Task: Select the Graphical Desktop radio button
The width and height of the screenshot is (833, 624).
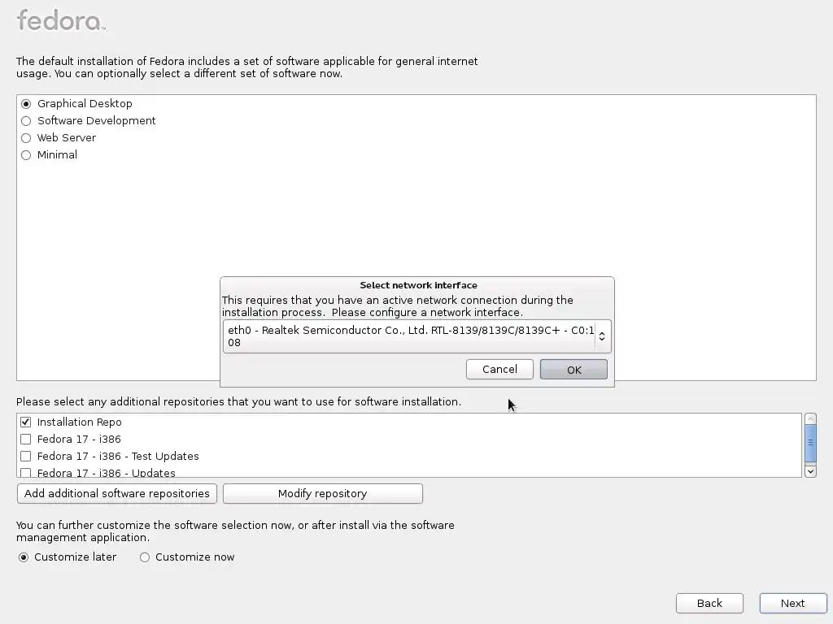Action: click(26, 104)
